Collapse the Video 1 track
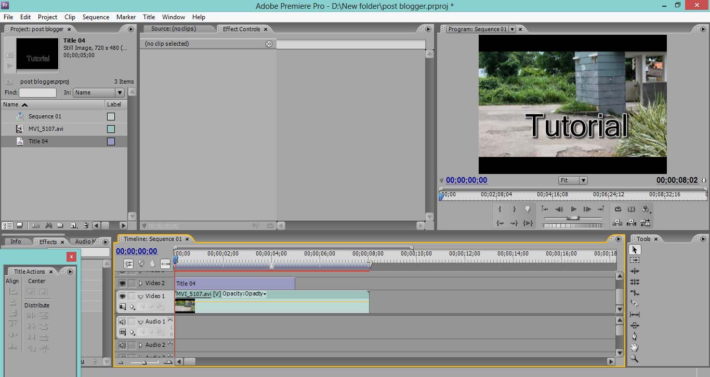The width and height of the screenshot is (710, 377). click(140, 297)
